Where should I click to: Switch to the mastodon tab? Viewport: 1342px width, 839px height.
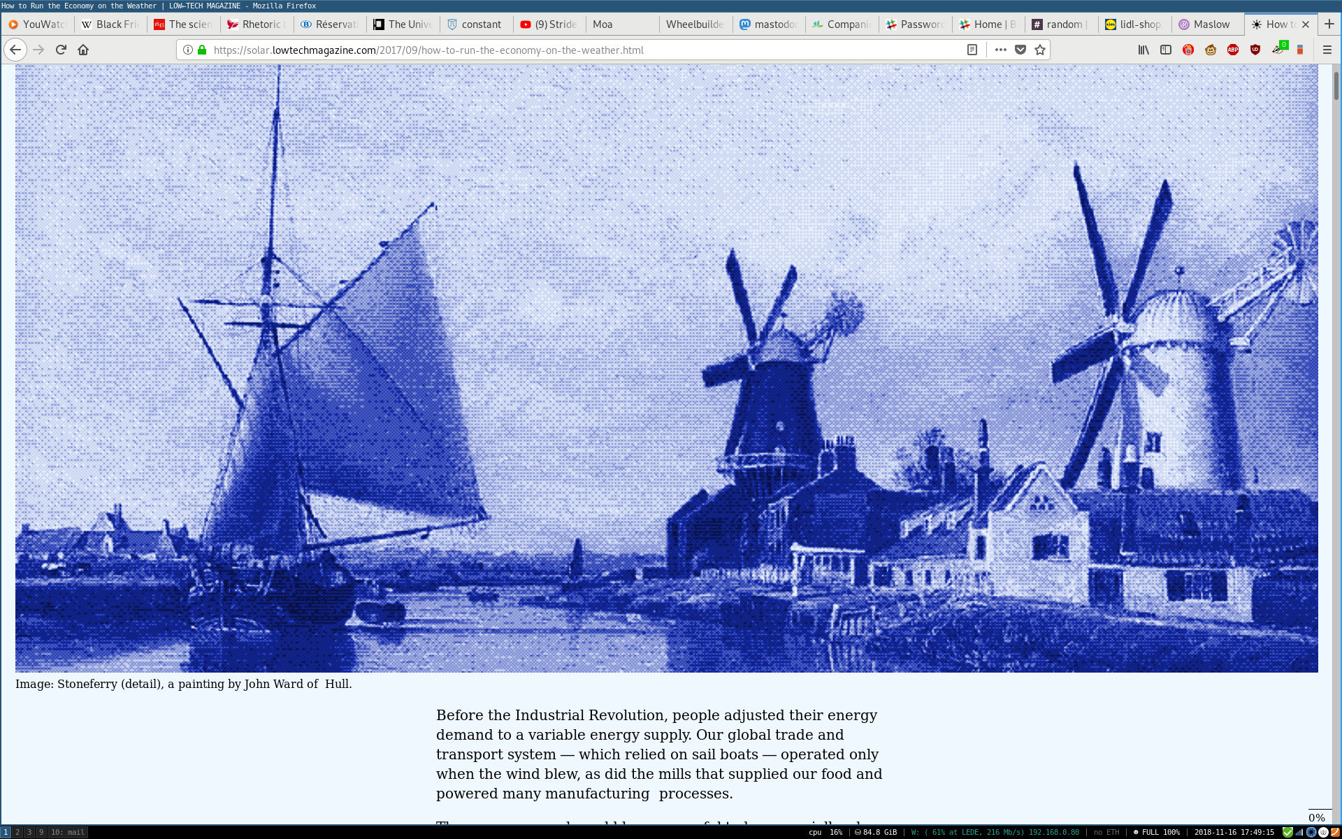[x=769, y=24]
